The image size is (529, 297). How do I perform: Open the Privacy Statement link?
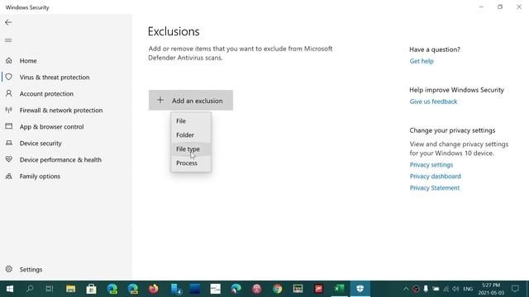click(435, 187)
